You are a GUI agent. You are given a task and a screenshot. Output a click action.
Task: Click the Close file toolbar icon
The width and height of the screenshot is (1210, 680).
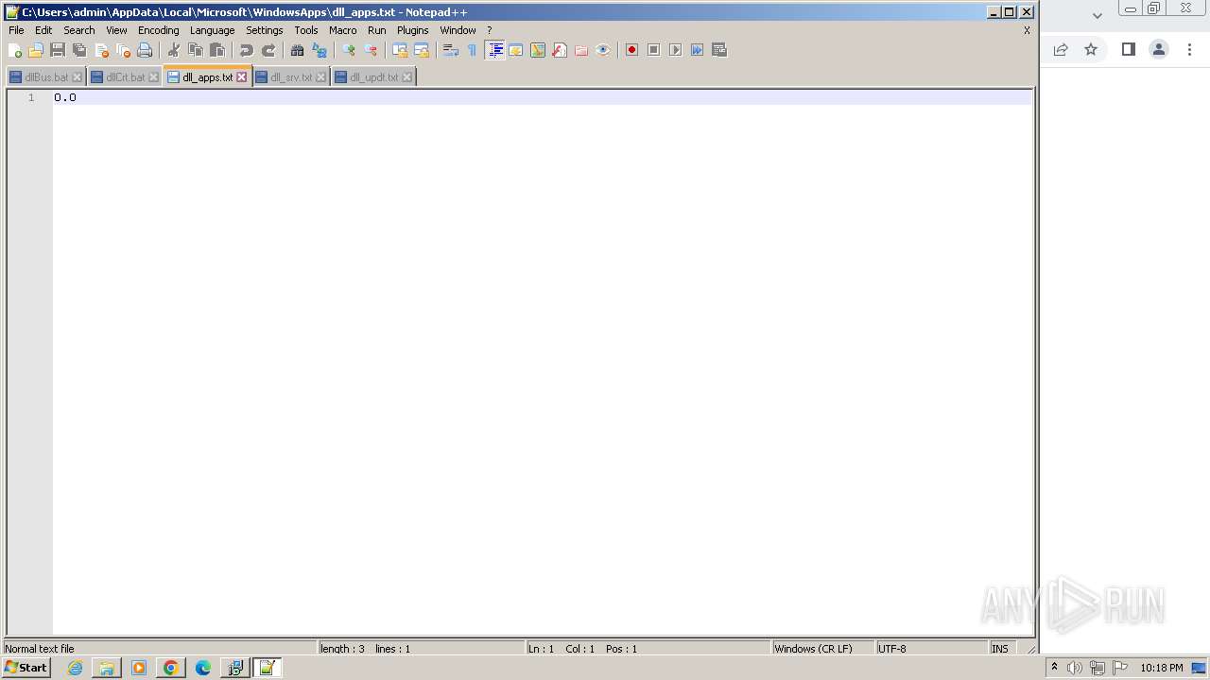(101, 50)
